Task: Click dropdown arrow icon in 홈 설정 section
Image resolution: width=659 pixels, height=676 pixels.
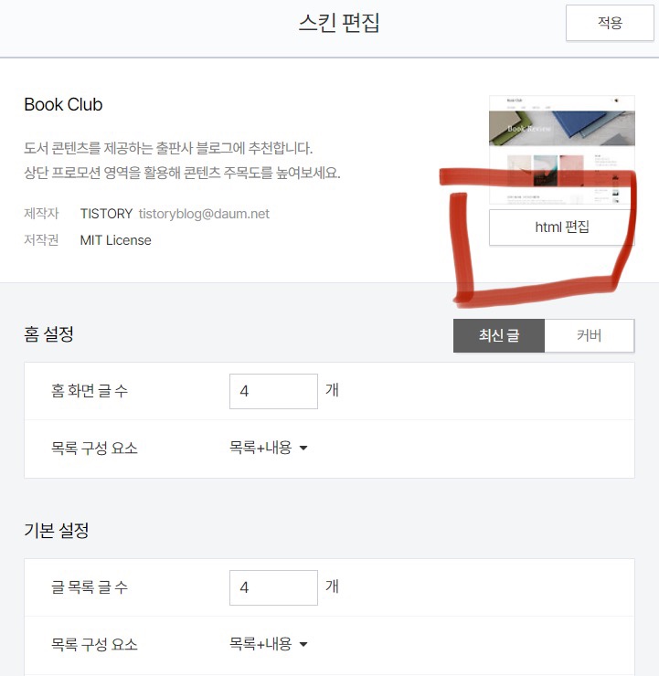Action: tap(303, 448)
